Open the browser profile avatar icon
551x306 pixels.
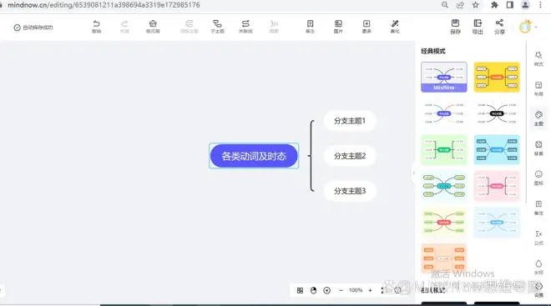pos(525,4)
